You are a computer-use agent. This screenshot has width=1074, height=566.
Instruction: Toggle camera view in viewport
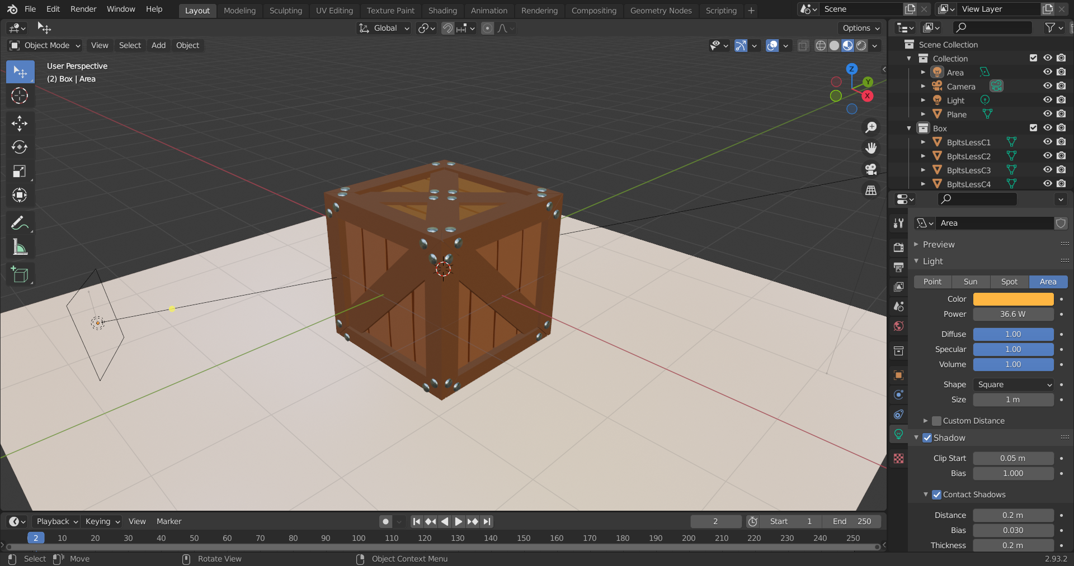pos(871,169)
